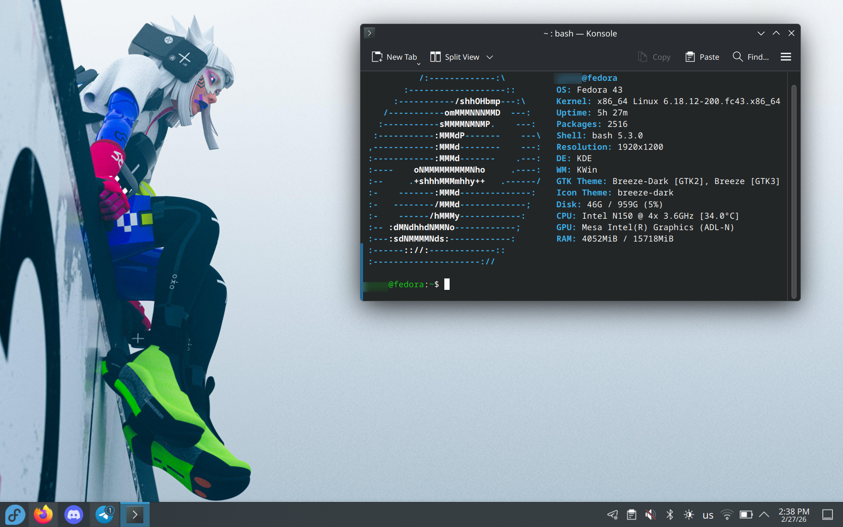Image resolution: width=843 pixels, height=527 pixels.
Task: Click the 'DE: KDE' line
Action: [x=574, y=158]
